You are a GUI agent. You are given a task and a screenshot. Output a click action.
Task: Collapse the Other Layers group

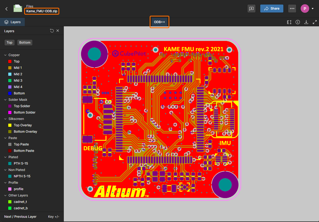click(5, 195)
